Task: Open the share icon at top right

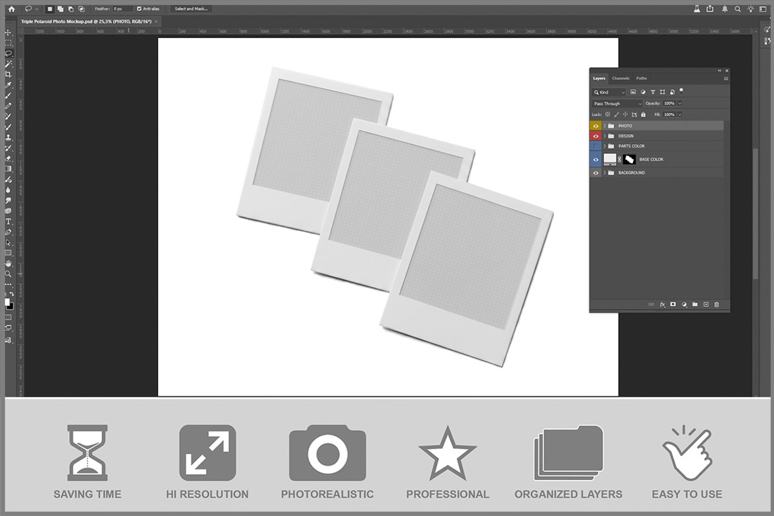Action: [x=710, y=9]
